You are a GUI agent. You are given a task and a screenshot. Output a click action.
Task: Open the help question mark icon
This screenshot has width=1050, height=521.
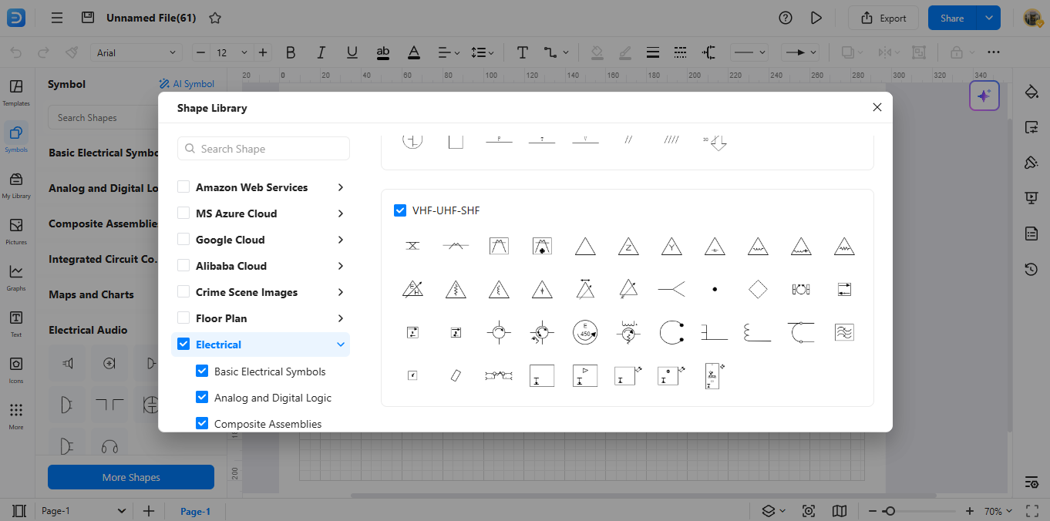[786, 18]
